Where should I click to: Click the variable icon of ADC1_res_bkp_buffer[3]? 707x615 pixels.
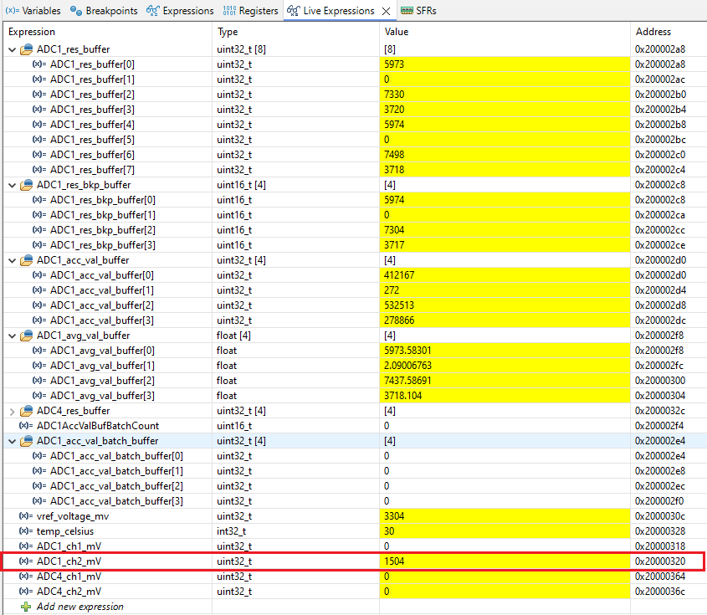pos(39,245)
